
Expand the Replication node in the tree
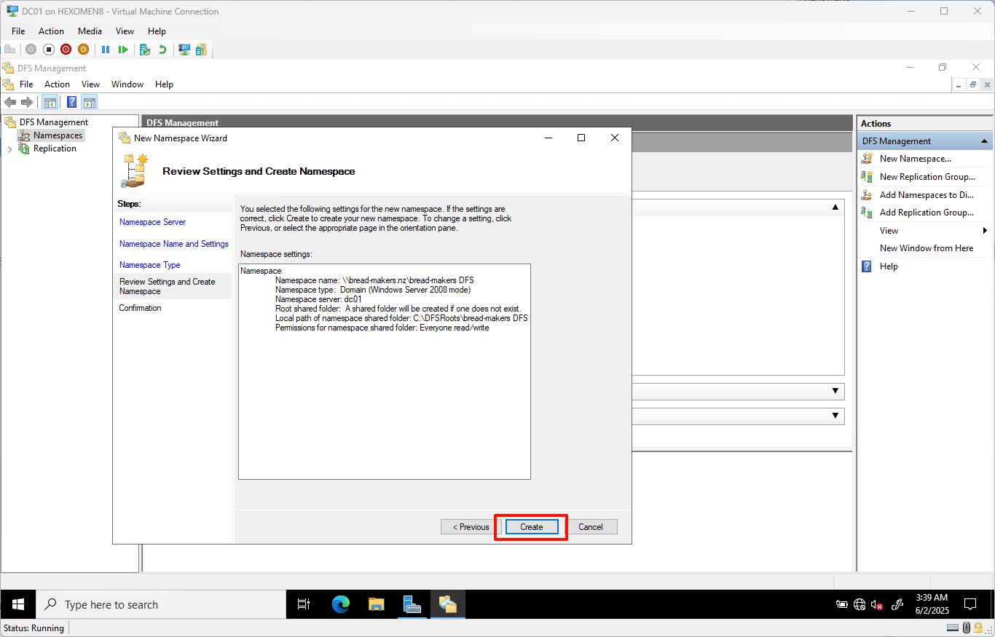click(9, 148)
